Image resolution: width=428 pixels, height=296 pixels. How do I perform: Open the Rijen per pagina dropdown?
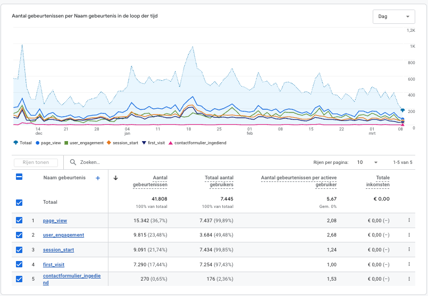click(x=367, y=162)
